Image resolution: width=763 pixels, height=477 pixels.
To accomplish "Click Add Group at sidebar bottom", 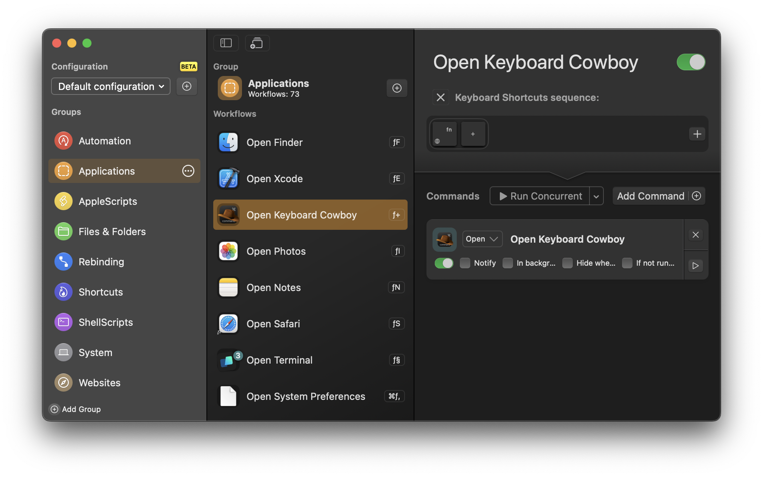I will [x=75, y=409].
